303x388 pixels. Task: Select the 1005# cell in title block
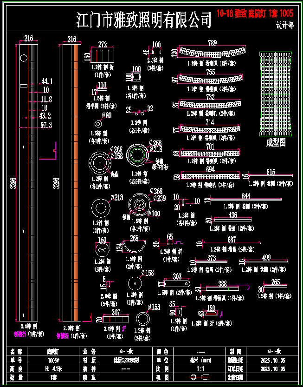pos(54,360)
